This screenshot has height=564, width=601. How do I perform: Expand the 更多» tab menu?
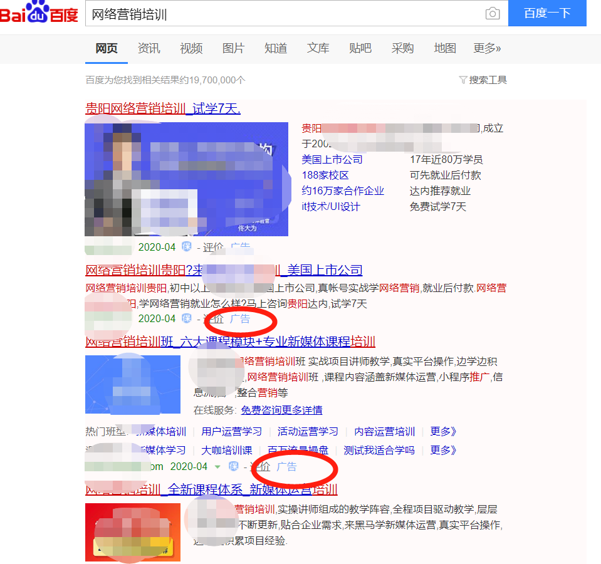pos(487,48)
